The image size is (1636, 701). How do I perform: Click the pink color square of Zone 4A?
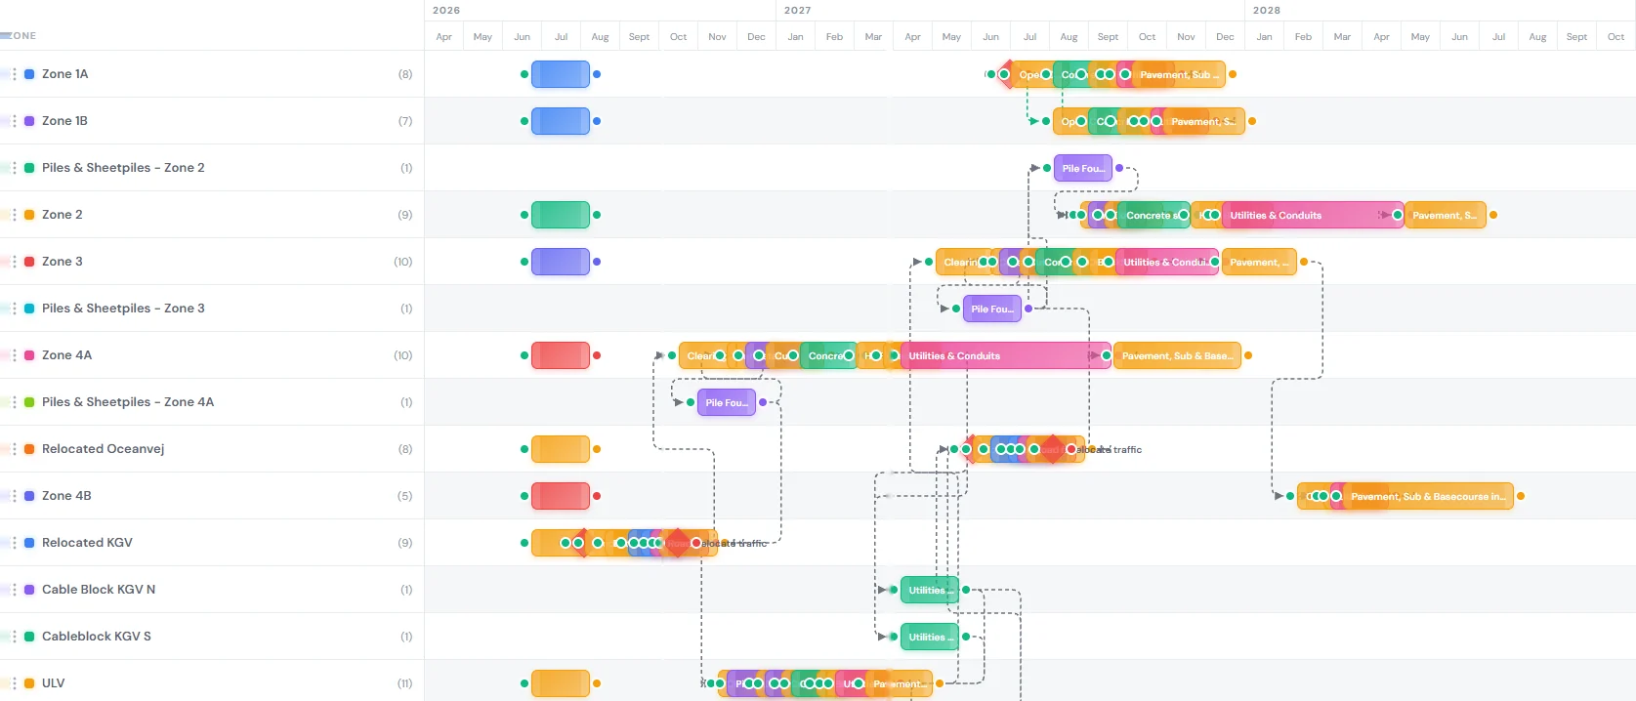(29, 355)
